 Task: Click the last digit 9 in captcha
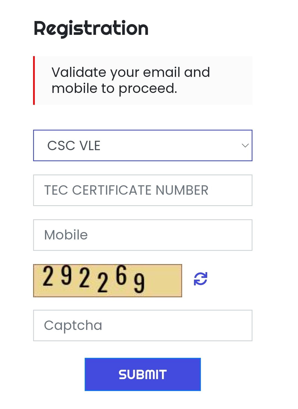pyautogui.click(x=139, y=283)
